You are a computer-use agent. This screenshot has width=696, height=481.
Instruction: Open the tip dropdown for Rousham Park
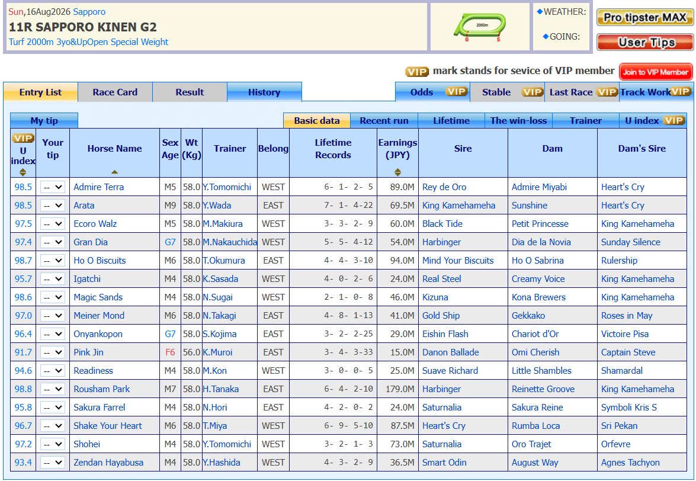coord(52,389)
